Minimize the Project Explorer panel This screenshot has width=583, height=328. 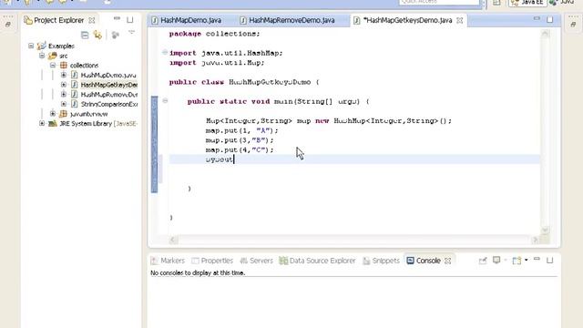coord(117,18)
